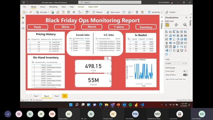Expand the Fields pane
This screenshot has width=213, height=120.
[190, 18]
